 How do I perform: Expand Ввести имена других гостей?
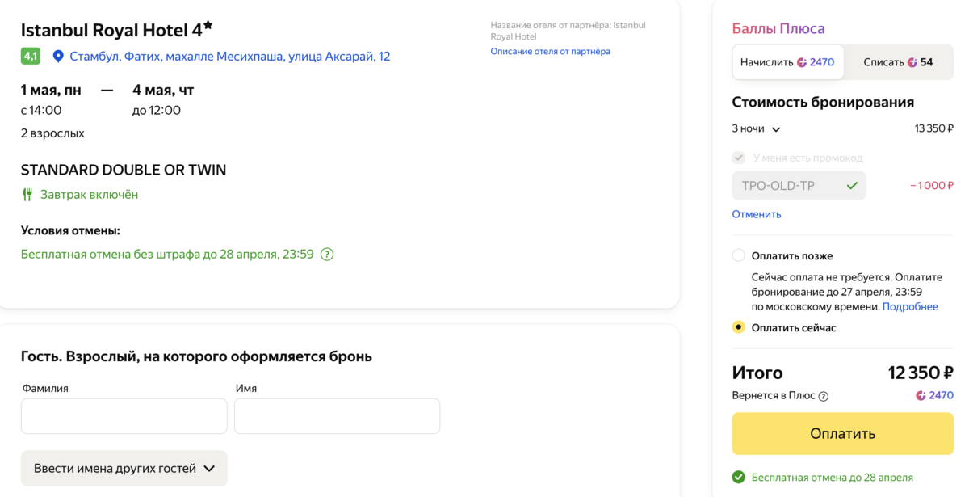[124, 469]
